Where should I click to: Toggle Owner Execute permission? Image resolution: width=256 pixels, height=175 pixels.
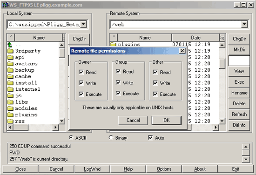81,94
